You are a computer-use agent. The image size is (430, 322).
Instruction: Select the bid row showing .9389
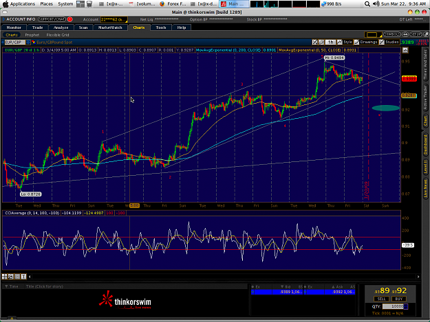[x=277, y=292]
